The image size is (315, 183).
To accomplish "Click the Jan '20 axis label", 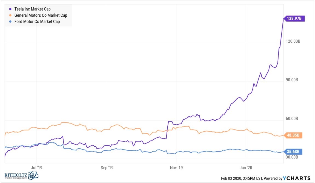I will tap(246, 168).
